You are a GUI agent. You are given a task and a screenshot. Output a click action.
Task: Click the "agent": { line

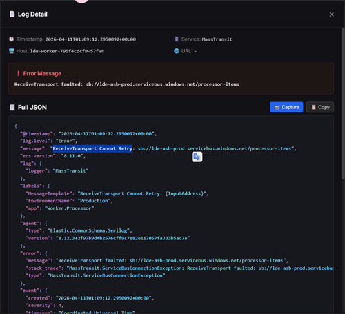(34, 224)
